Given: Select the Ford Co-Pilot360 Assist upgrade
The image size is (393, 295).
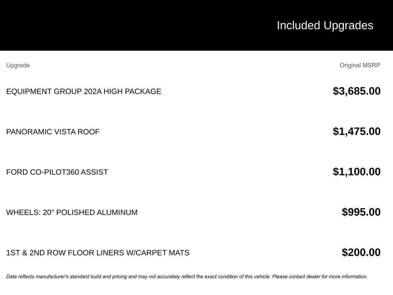Looking at the screenshot, I should 57,172.
